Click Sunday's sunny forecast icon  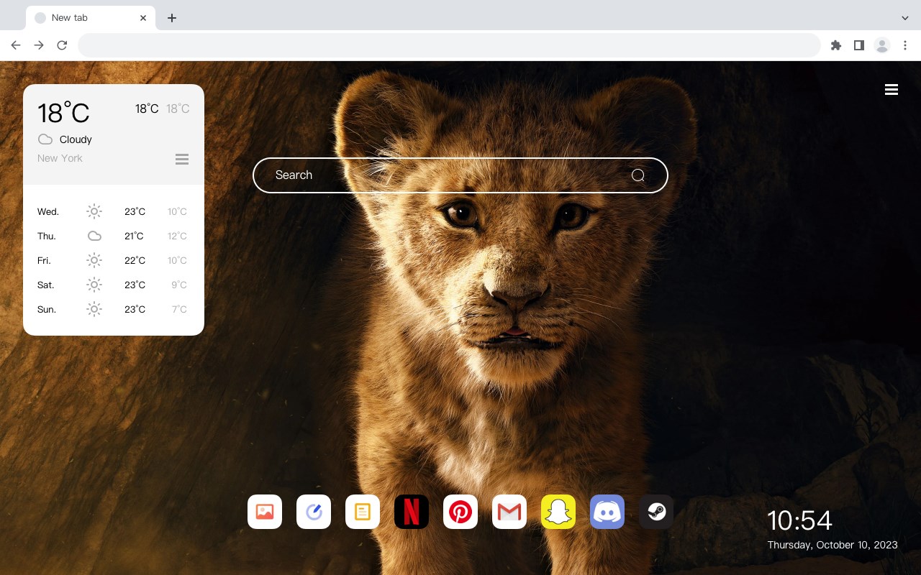pos(94,309)
